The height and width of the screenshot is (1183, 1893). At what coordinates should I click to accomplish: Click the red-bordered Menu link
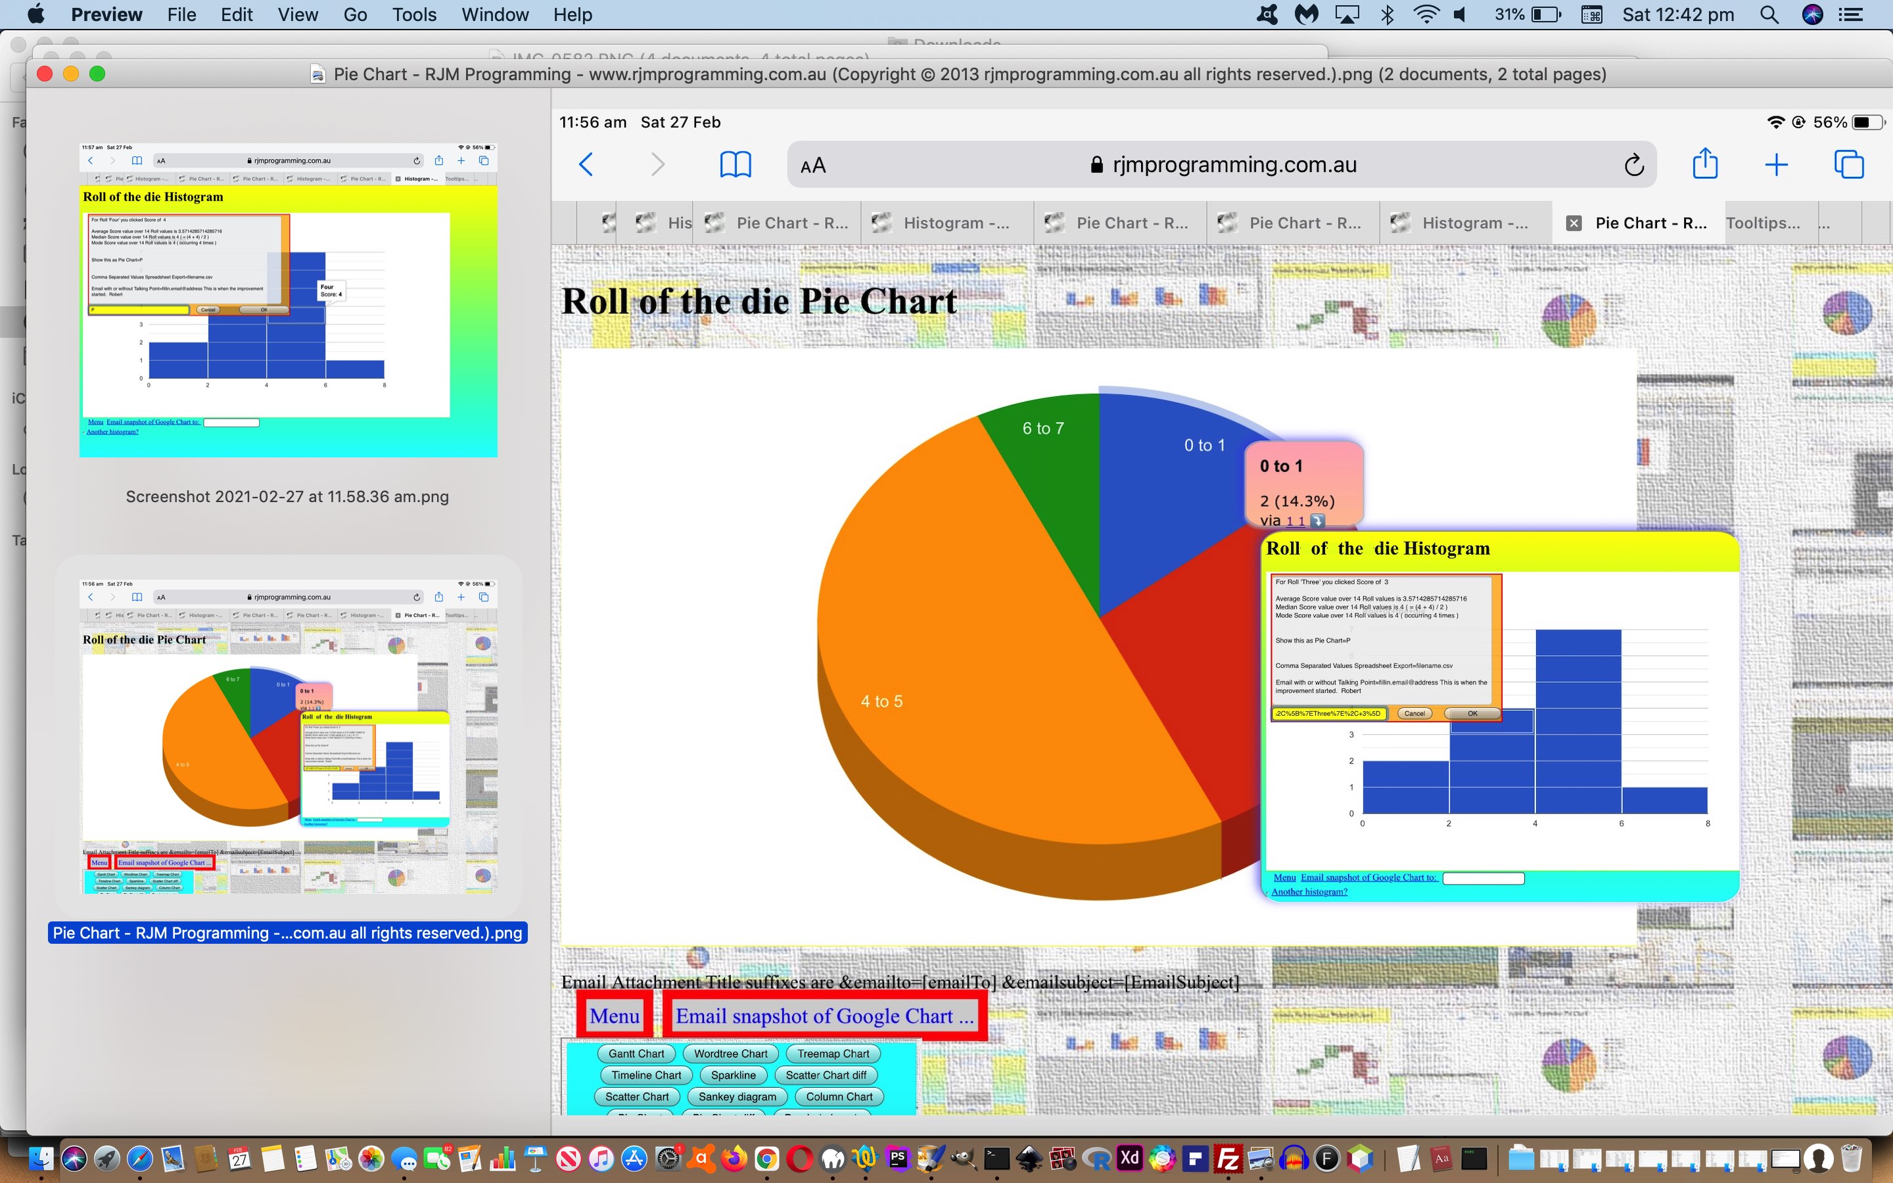click(614, 1015)
